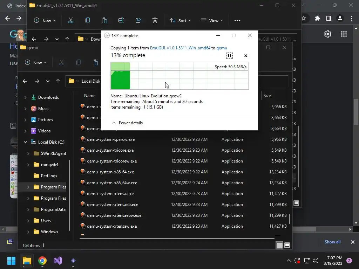Switch qemu window to large thumbnails view

287,246
